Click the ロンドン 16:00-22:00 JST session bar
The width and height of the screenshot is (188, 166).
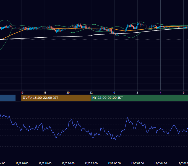56,98
